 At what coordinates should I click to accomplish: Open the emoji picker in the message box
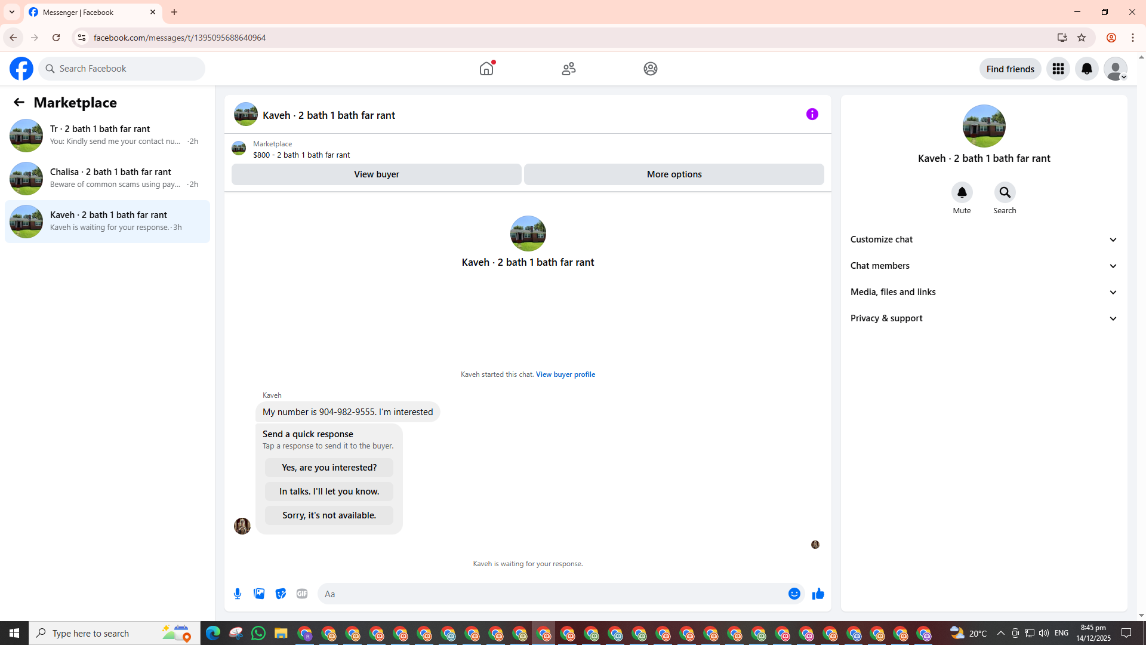coord(794,594)
